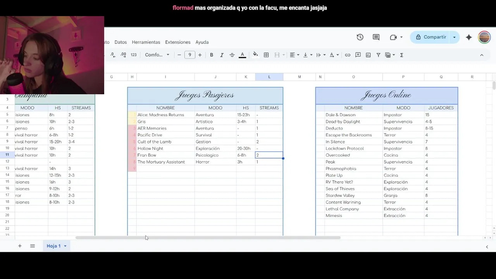Viewport: 496px width, 279px height.
Task: Click the Juegos Online title cell
Action: coord(386,95)
